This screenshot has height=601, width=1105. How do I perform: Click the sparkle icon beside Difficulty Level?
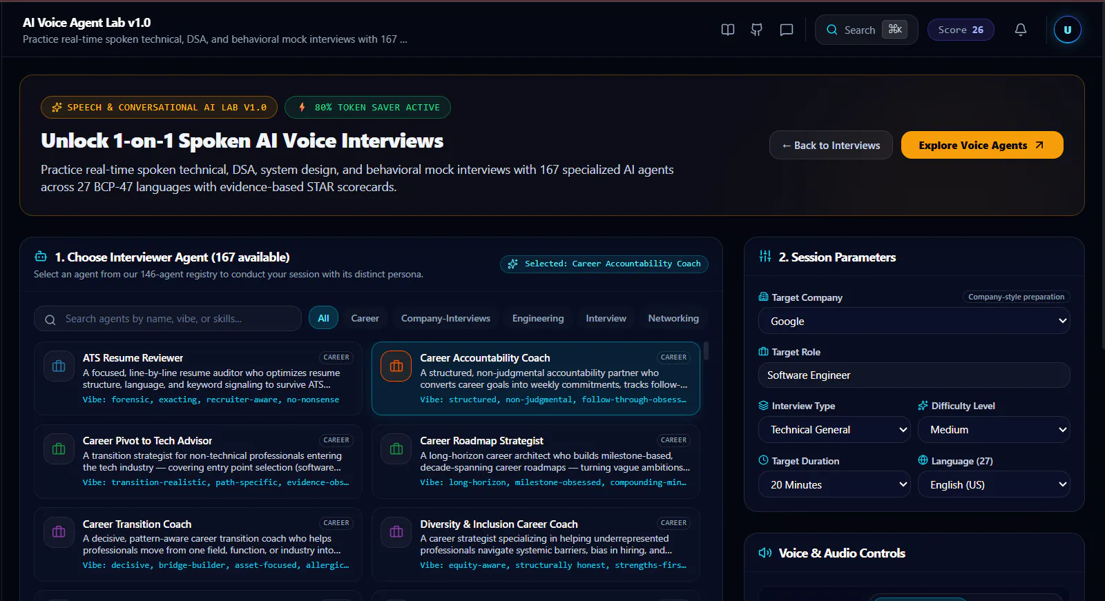click(923, 406)
